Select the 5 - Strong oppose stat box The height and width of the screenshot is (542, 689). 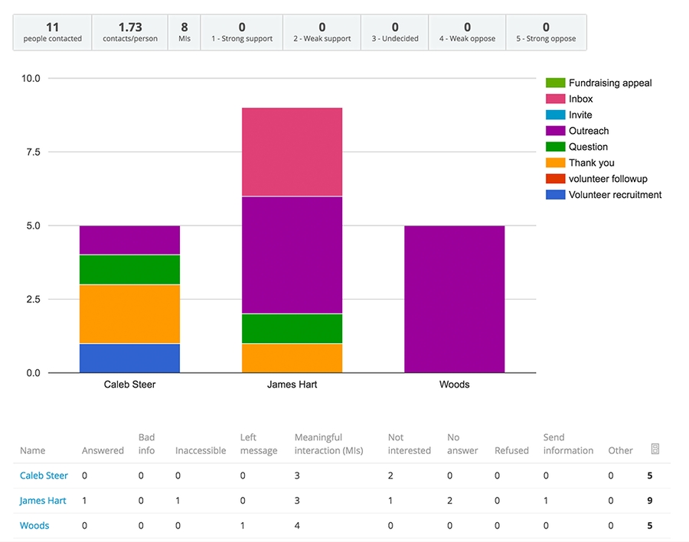[546, 32]
